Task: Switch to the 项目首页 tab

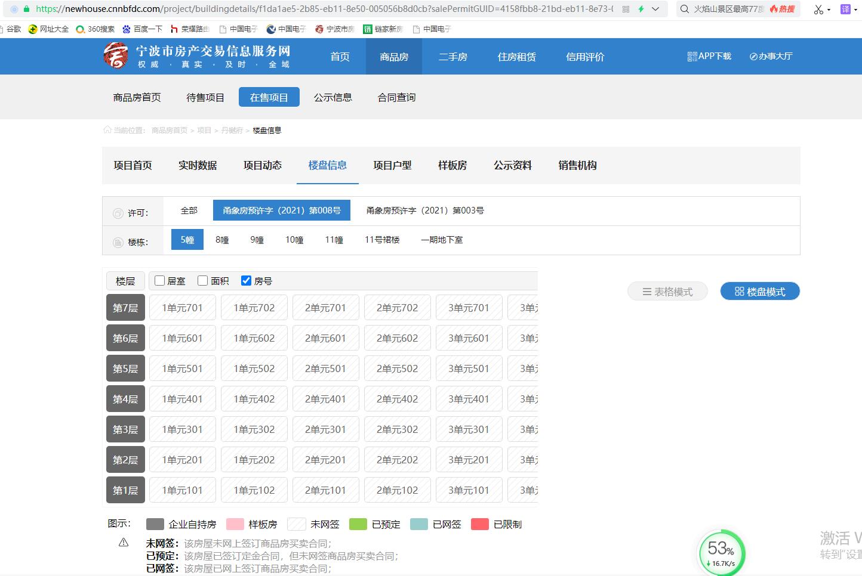Action: point(133,165)
